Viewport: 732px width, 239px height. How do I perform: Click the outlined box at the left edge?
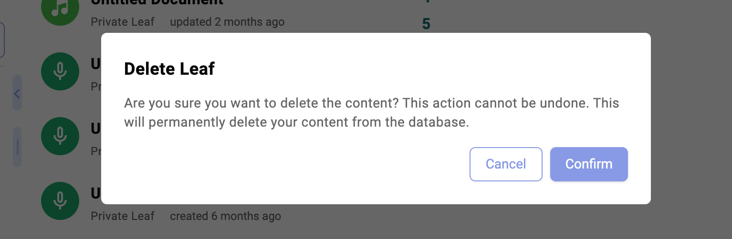[x=2, y=40]
